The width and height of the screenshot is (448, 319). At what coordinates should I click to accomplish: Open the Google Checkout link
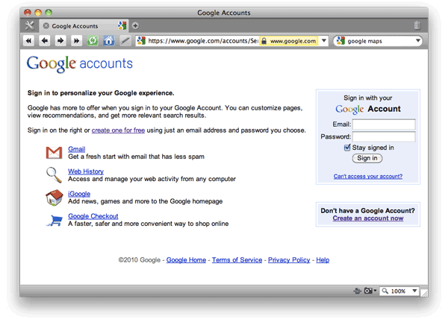click(x=93, y=216)
